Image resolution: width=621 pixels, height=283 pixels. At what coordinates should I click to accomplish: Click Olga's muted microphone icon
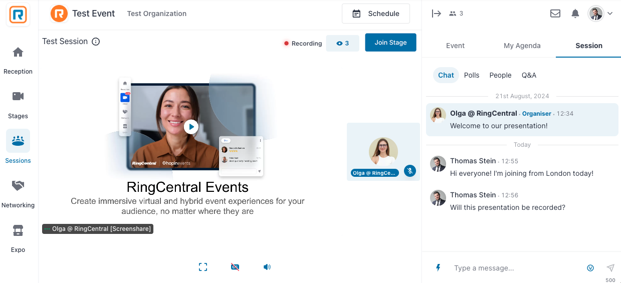(410, 171)
